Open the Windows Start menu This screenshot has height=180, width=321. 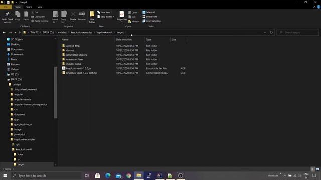[5, 175]
